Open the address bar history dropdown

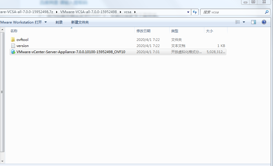(x=188, y=12)
